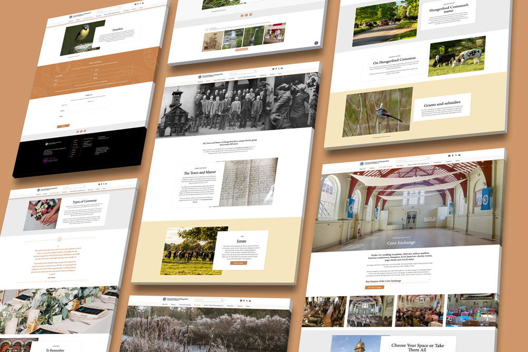This screenshot has width=528, height=352.
Task: Click the Hungerford crest logo on the History page
Action: pos(200,76)
